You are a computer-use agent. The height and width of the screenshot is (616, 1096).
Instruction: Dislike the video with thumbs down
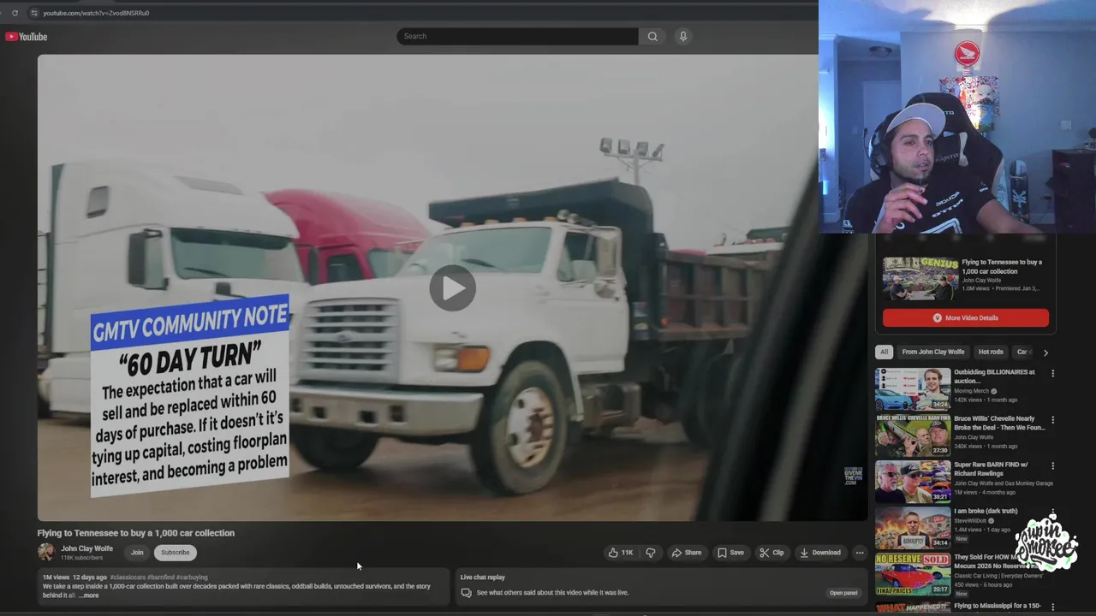click(651, 553)
